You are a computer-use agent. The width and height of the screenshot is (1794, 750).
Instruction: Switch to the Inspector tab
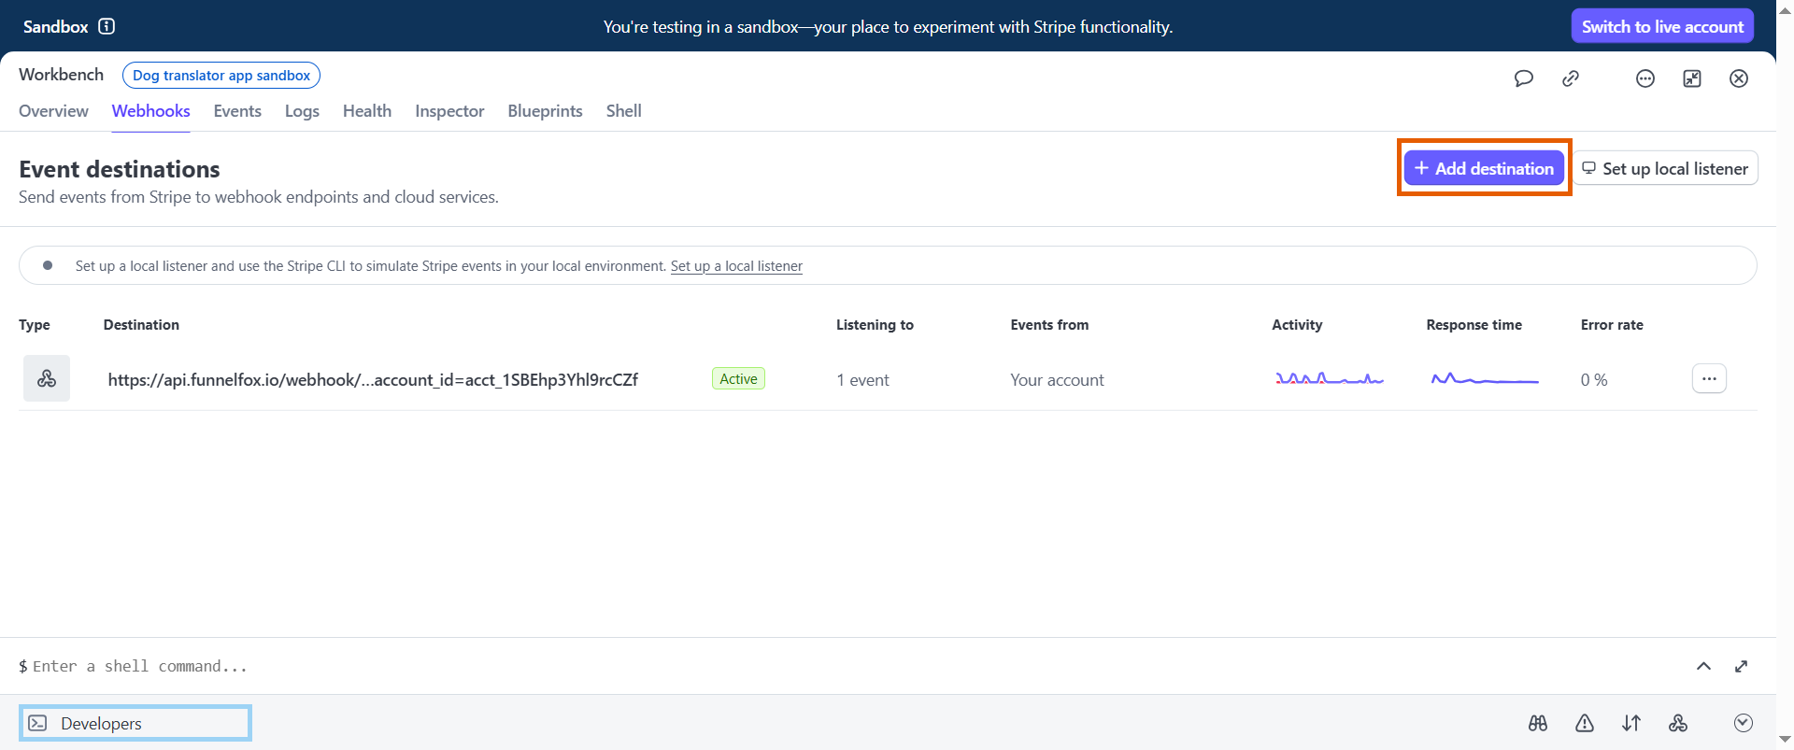[449, 111]
